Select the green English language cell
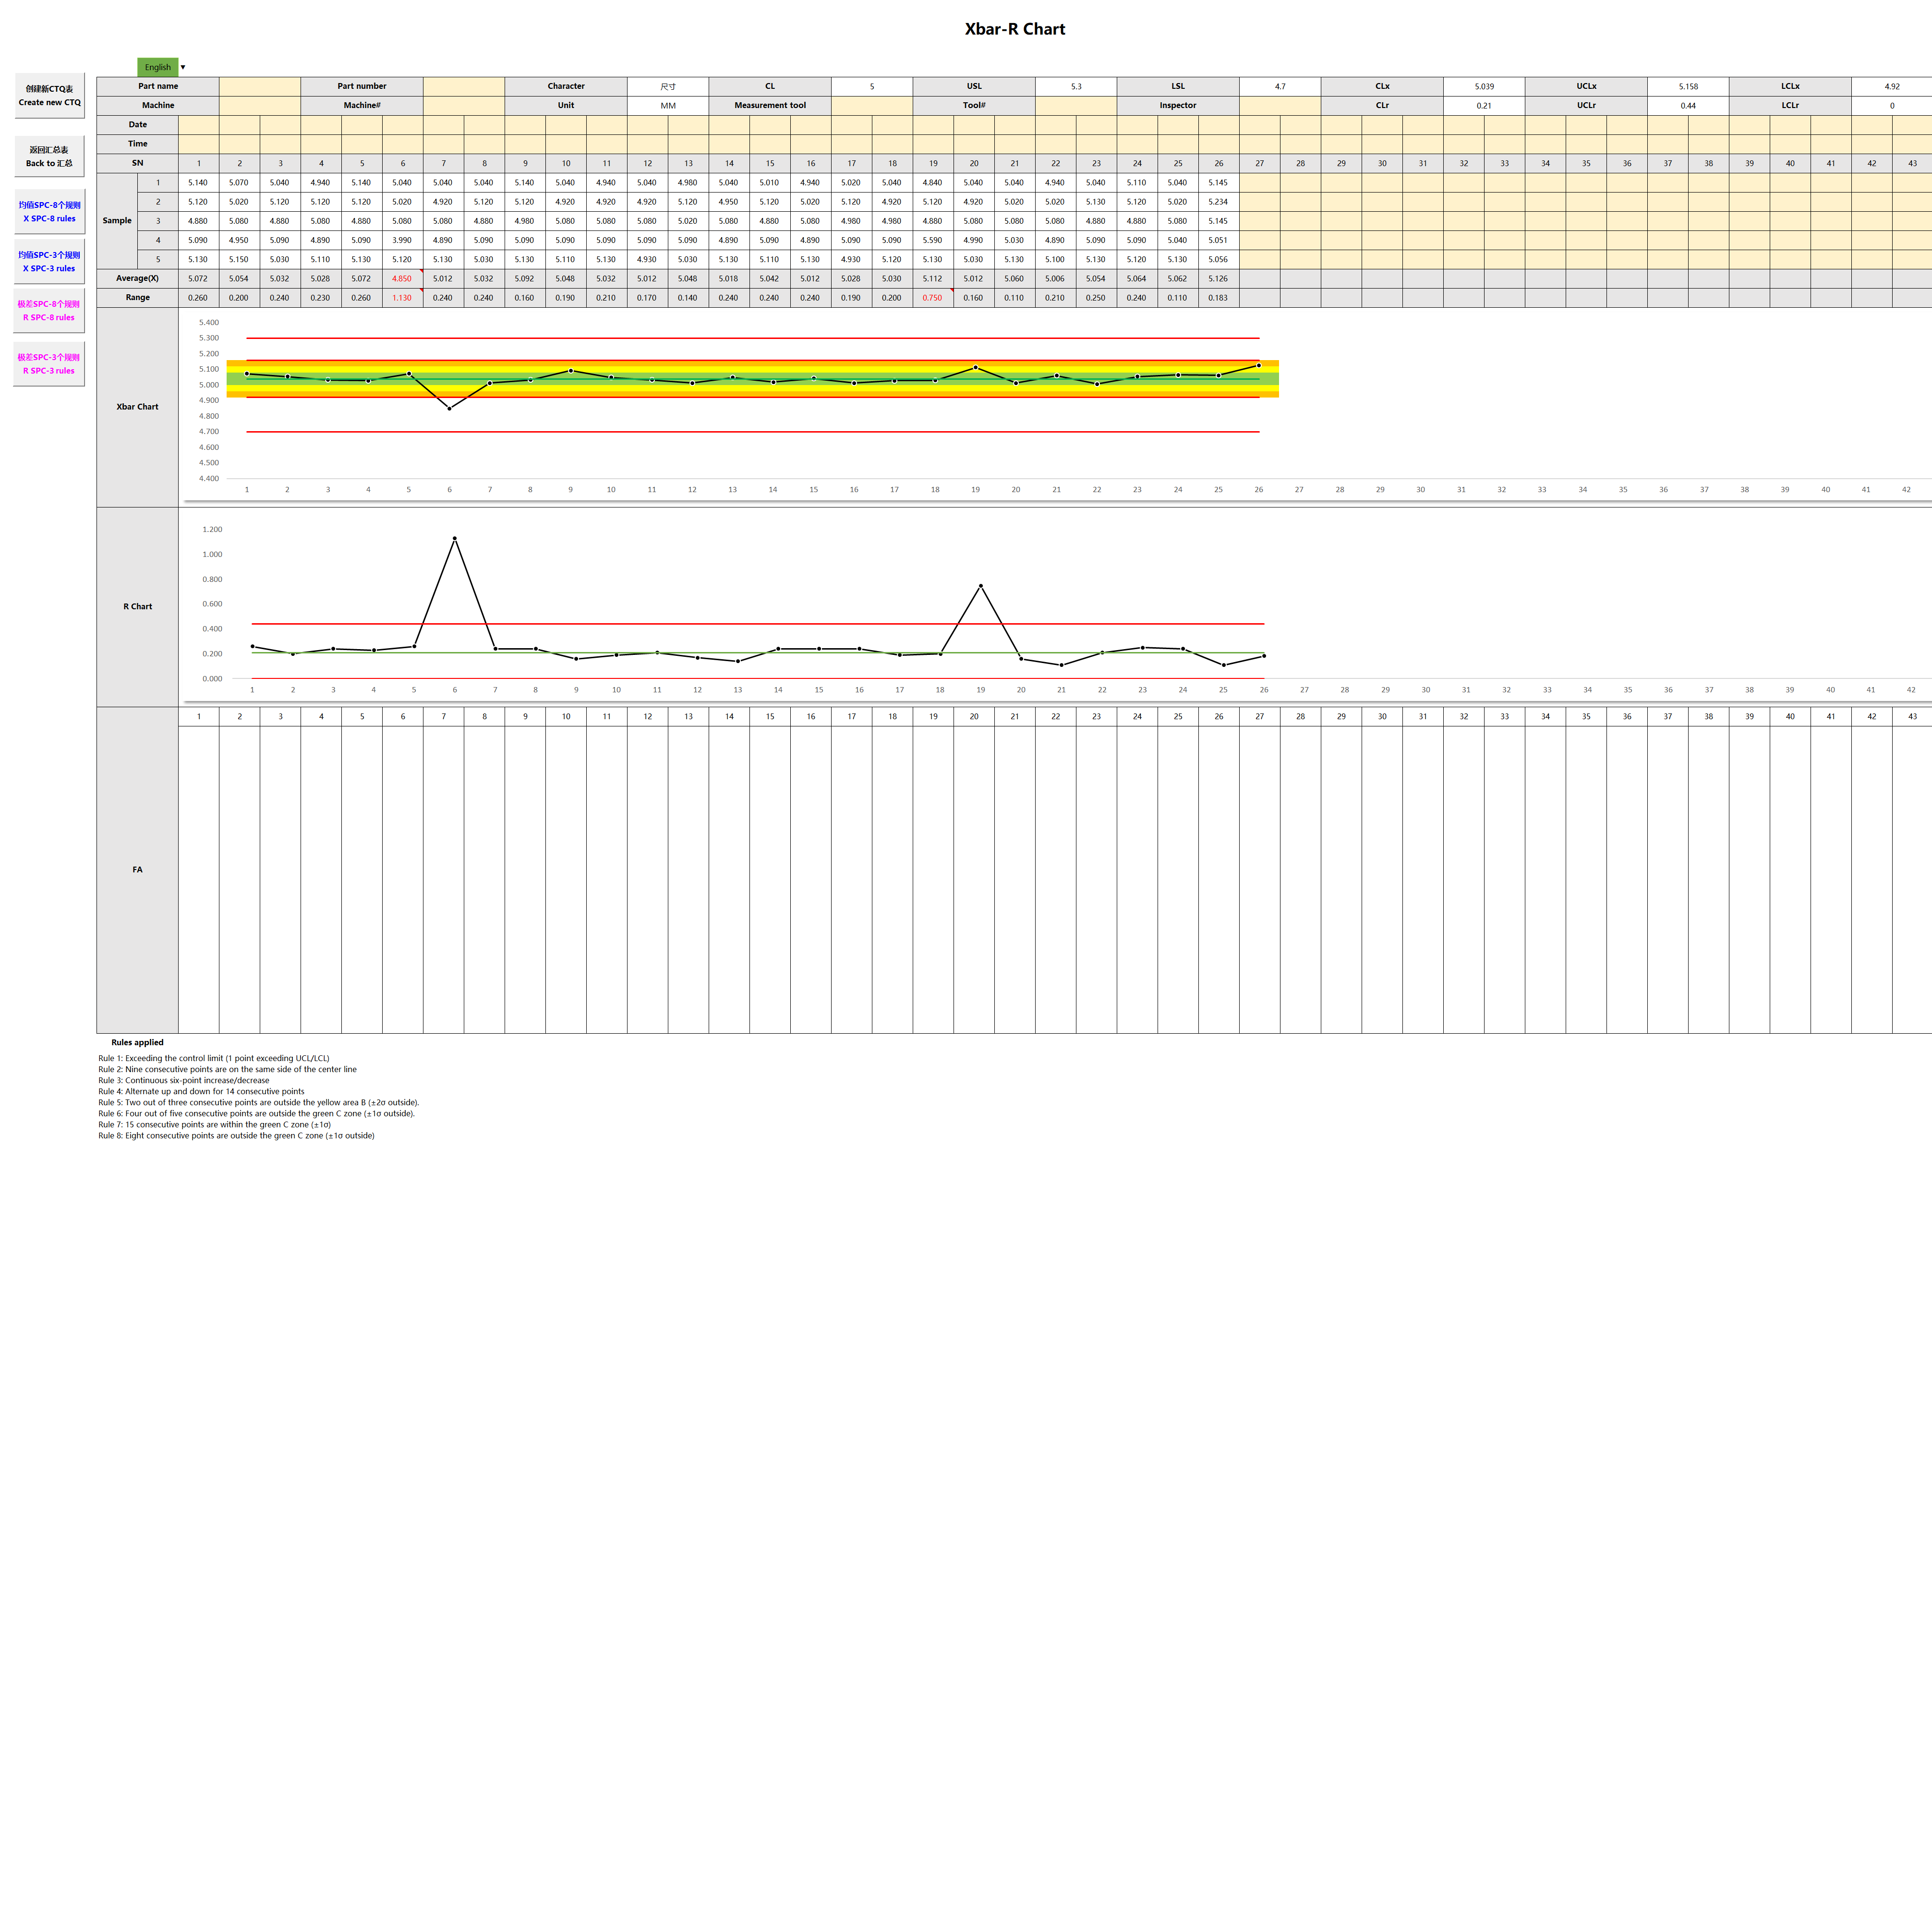Screen dimensions: 1932x1932 (x=158, y=67)
